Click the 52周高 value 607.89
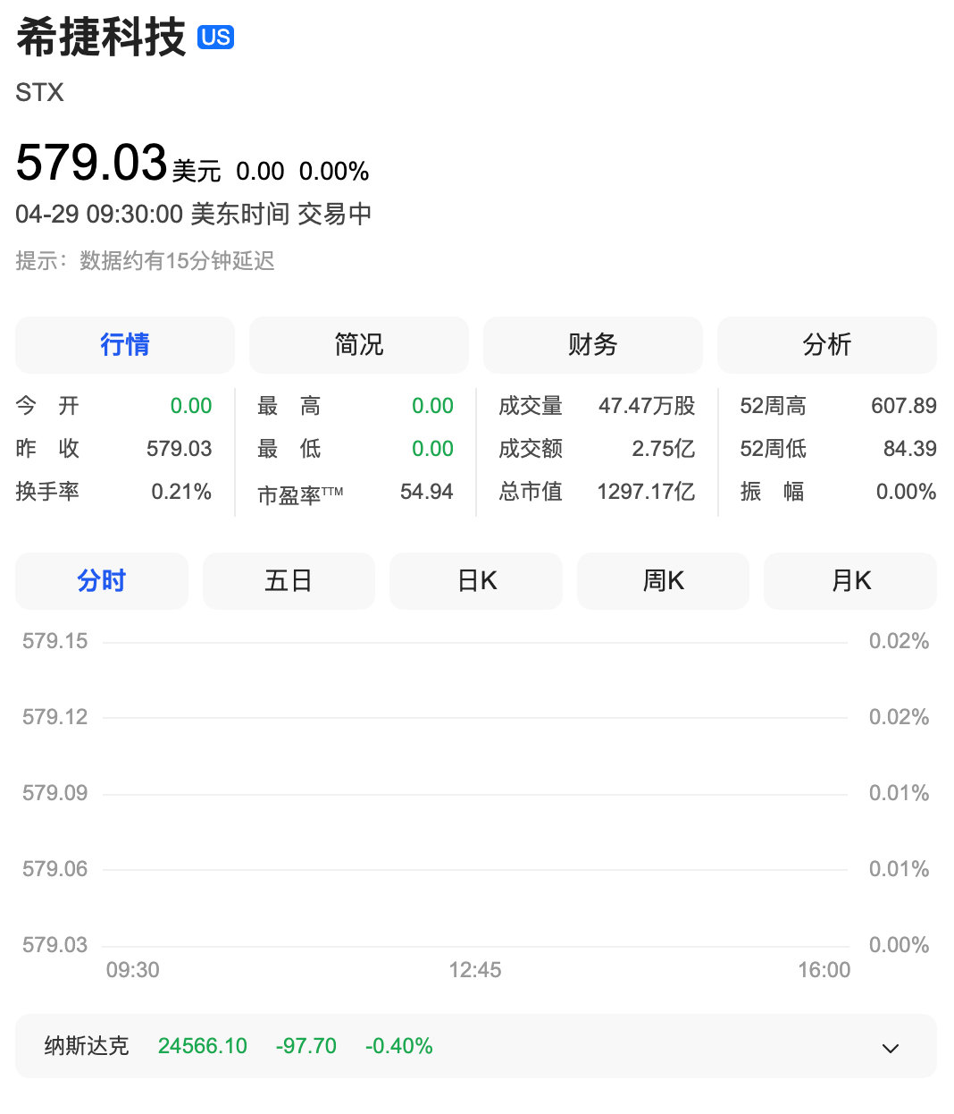Viewport: 954px width, 1114px height. (904, 405)
